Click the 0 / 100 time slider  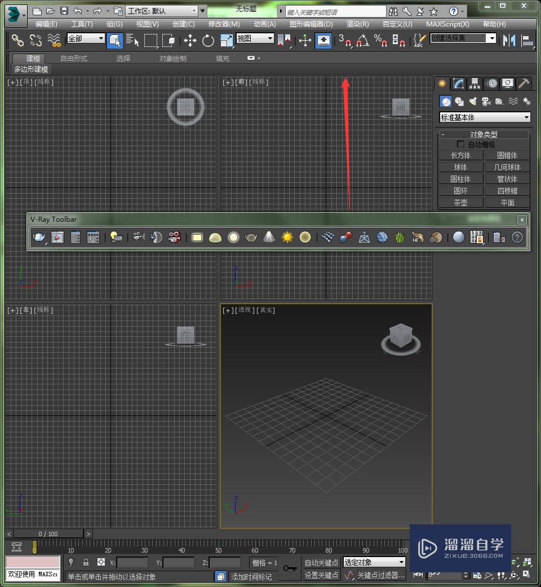tap(48, 534)
